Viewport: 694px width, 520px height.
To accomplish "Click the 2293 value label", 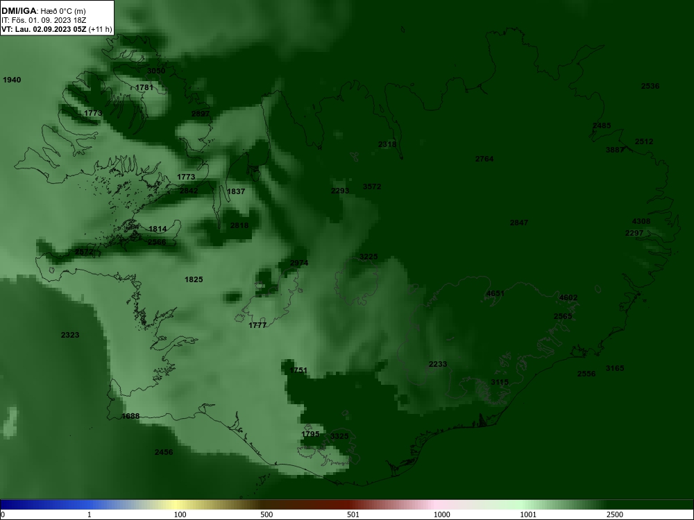I will pos(340,191).
